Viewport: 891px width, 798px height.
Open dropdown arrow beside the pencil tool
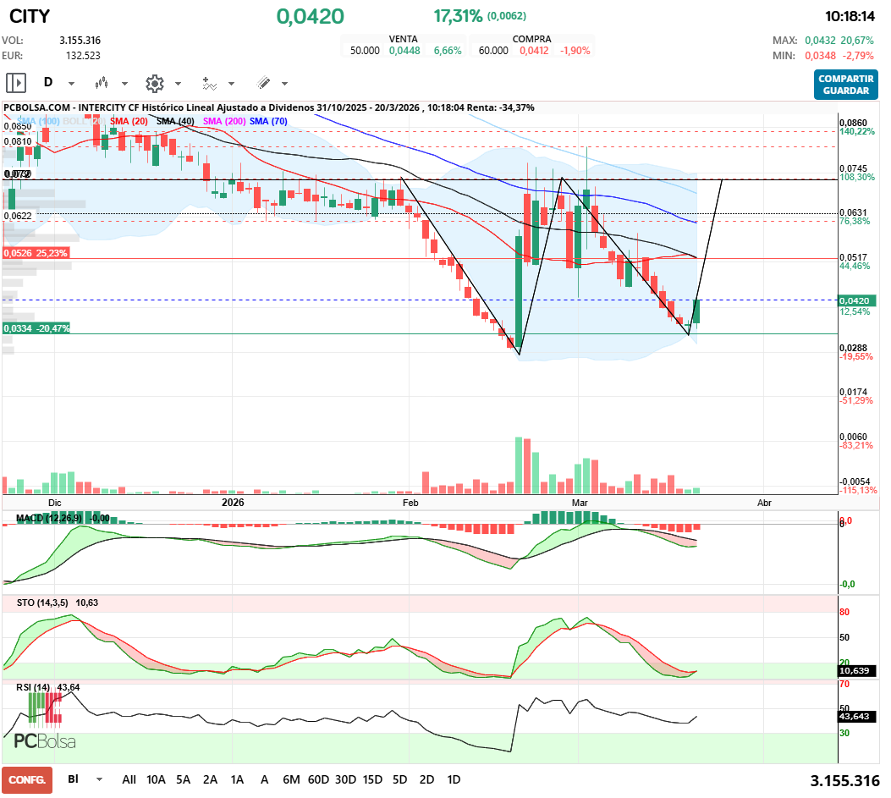(284, 84)
